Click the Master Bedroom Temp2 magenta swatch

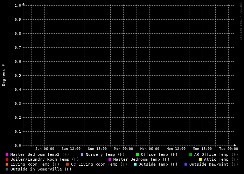click(7, 154)
